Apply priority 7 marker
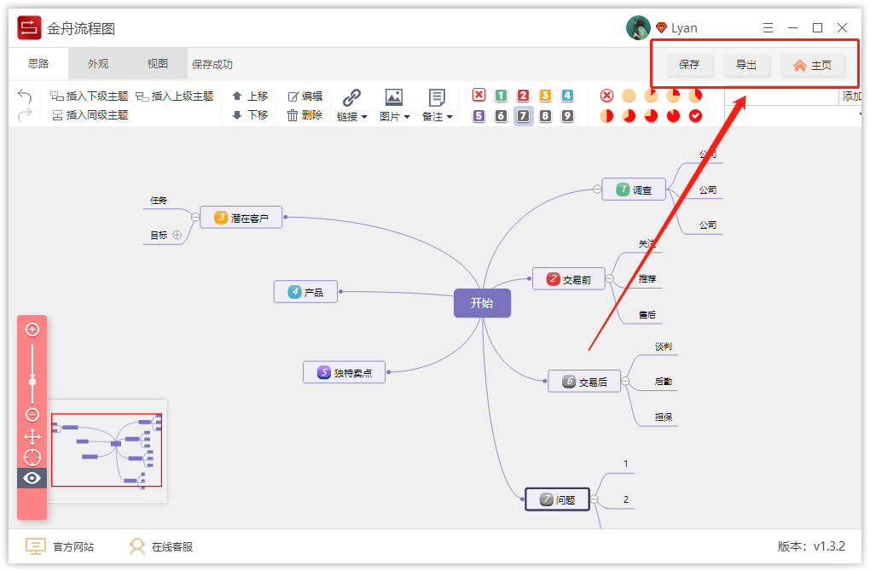 coord(523,115)
